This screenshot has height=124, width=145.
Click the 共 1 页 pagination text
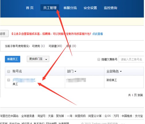click(x=132, y=95)
